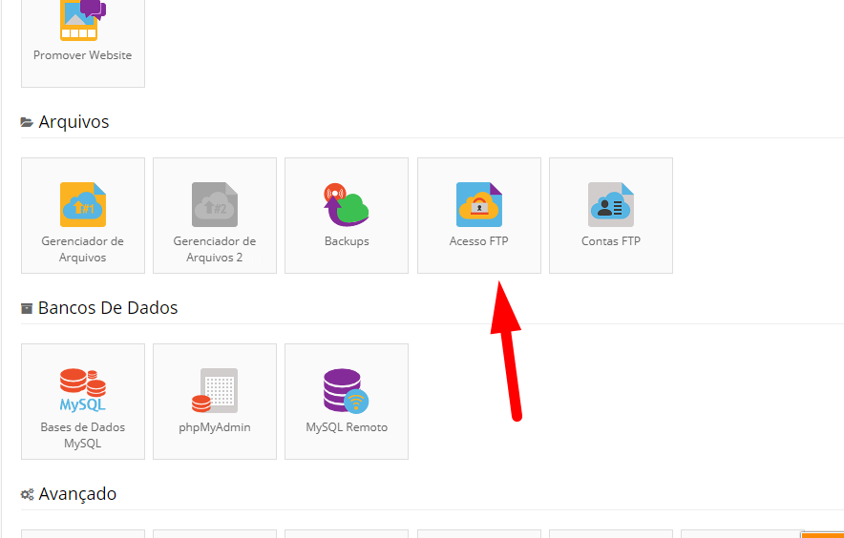Click the Backups green cloud icon
844x538 pixels.
[x=347, y=204]
